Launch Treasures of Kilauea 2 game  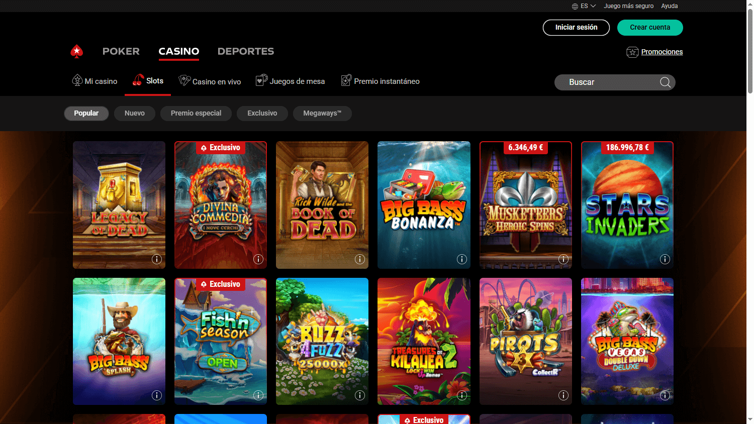pyautogui.click(x=424, y=342)
